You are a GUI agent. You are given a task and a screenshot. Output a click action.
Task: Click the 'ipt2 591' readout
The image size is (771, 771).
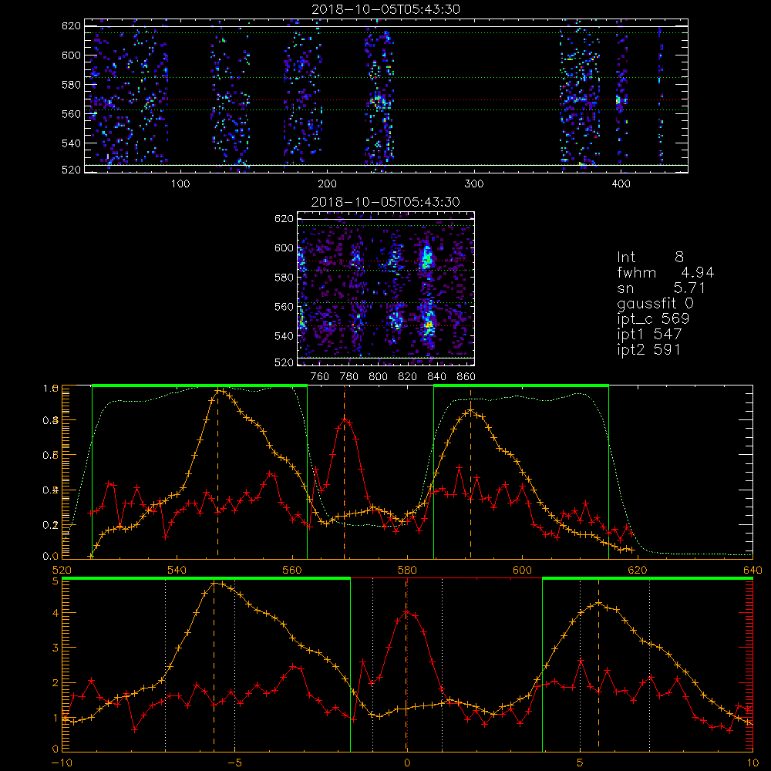[649, 349]
